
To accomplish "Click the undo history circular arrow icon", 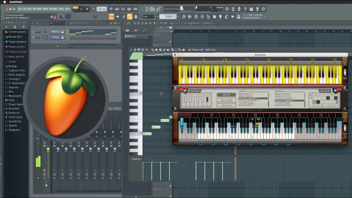I will [x=227, y=9].
